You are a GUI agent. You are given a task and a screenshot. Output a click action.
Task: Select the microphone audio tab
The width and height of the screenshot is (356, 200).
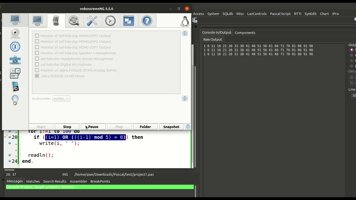point(56,21)
